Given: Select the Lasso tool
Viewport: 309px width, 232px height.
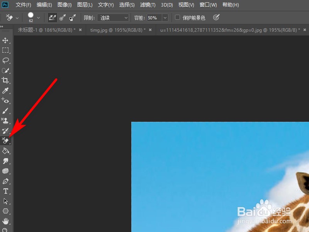Looking at the screenshot, I should (x=5, y=60).
